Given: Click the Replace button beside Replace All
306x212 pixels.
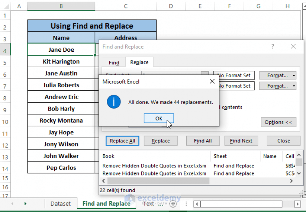Looking at the screenshot, I should pos(161,141).
